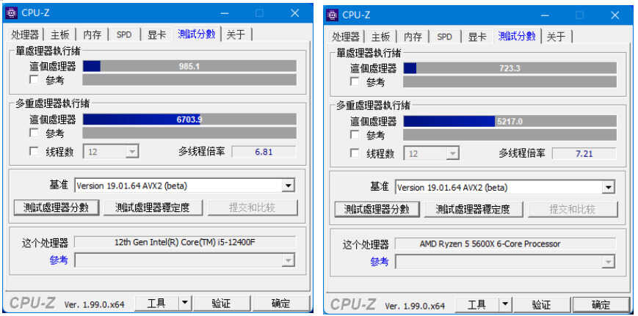
Task: Open 处理器 tab in i5-12400F window
Action: click(x=25, y=35)
